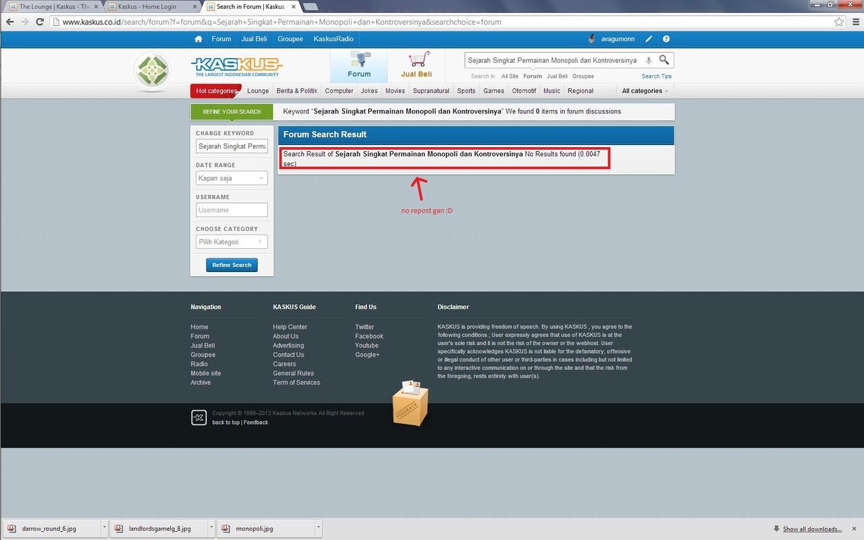Submit search with magnifying glass icon
Screen dimensions: 864x540
tap(664, 60)
